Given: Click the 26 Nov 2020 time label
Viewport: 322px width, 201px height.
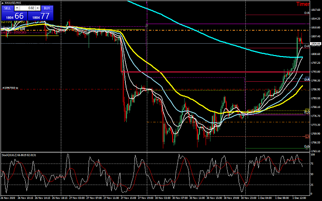Looking at the screenshot, I should (x=8, y=198).
